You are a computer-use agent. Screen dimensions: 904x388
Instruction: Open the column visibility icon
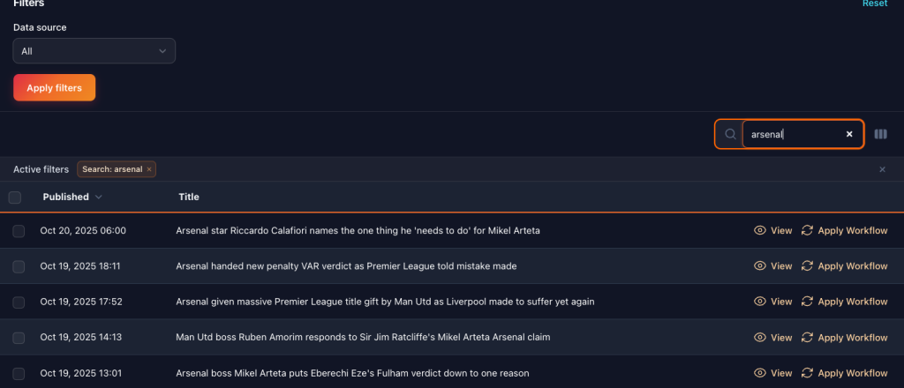880,134
